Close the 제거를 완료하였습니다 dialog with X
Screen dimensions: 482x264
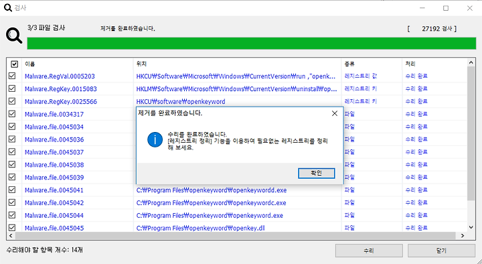335,113
